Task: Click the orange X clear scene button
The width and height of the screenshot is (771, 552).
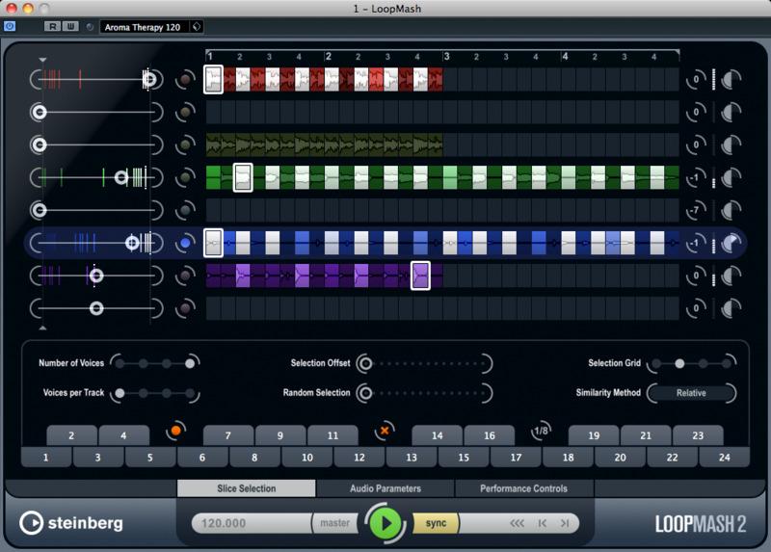Action: (385, 431)
